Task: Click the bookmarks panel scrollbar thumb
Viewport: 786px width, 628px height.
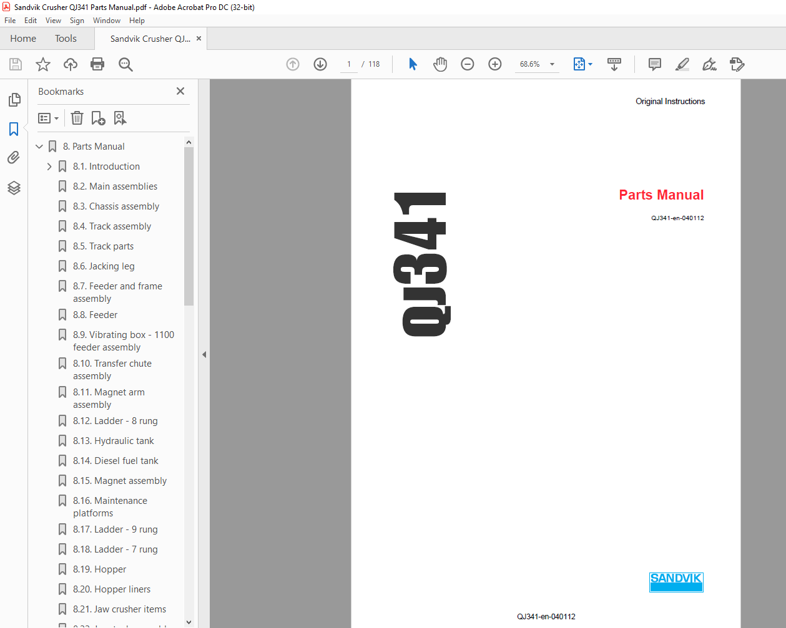Action: pos(189,226)
